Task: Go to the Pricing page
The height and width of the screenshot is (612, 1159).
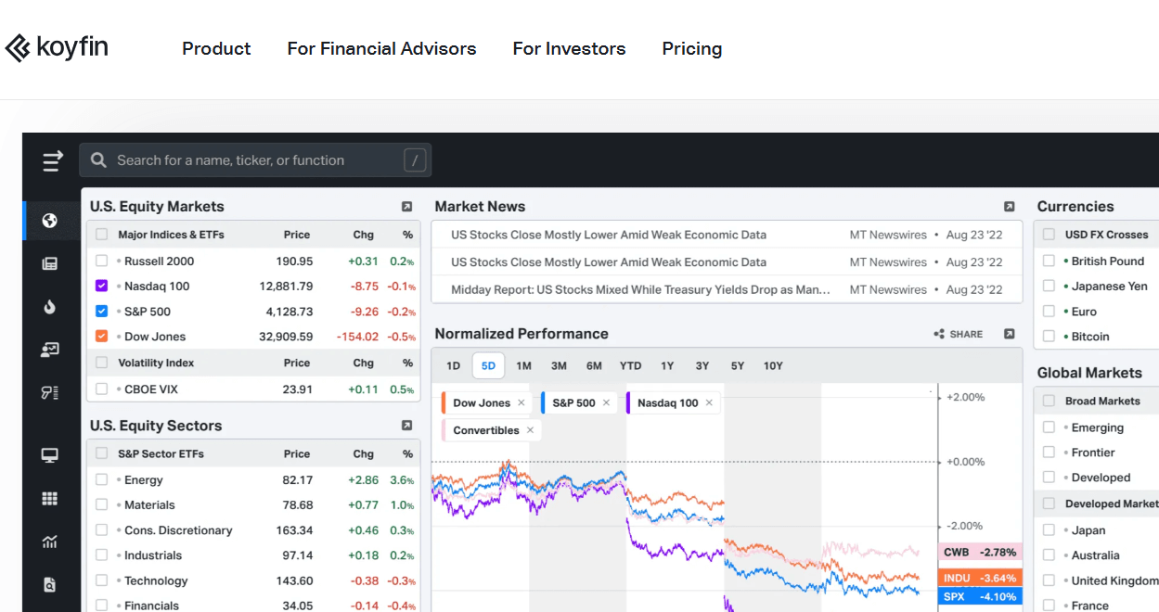Action: pyautogui.click(x=692, y=49)
